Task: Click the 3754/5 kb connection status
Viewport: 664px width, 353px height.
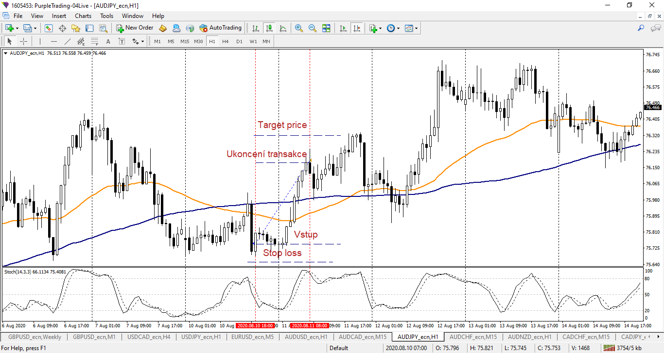Action: coord(624,348)
